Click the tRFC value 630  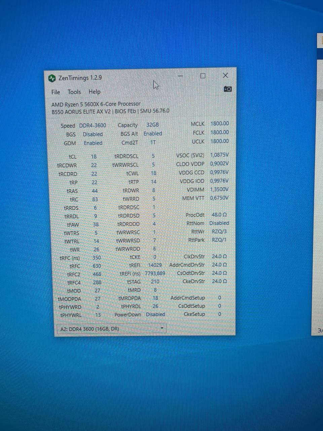coord(97,266)
